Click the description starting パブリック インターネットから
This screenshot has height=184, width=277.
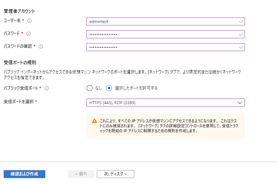point(122,75)
